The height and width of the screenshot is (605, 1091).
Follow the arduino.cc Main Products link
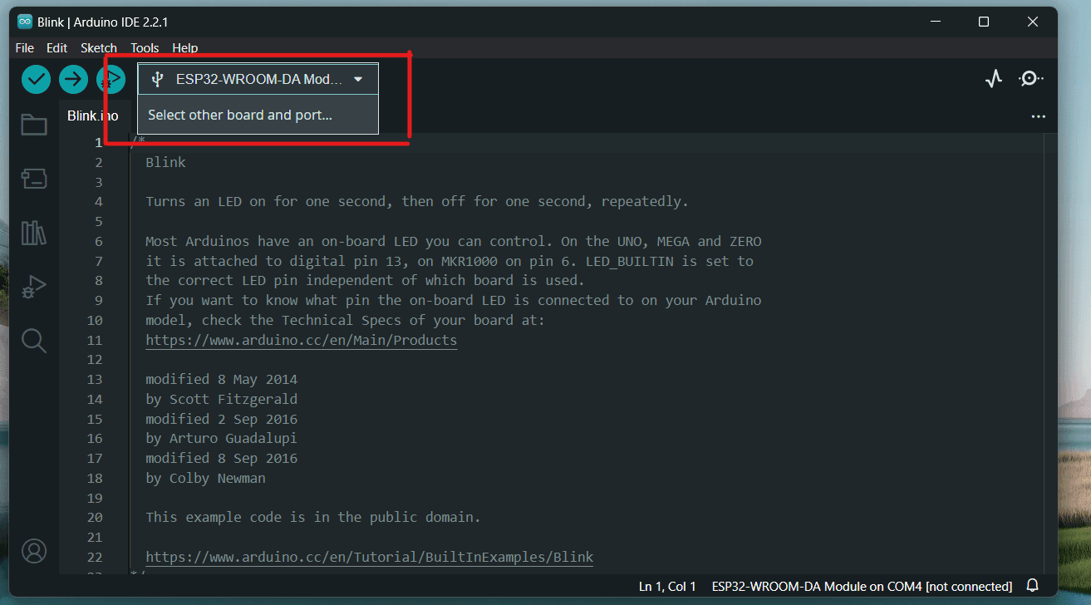tap(302, 340)
